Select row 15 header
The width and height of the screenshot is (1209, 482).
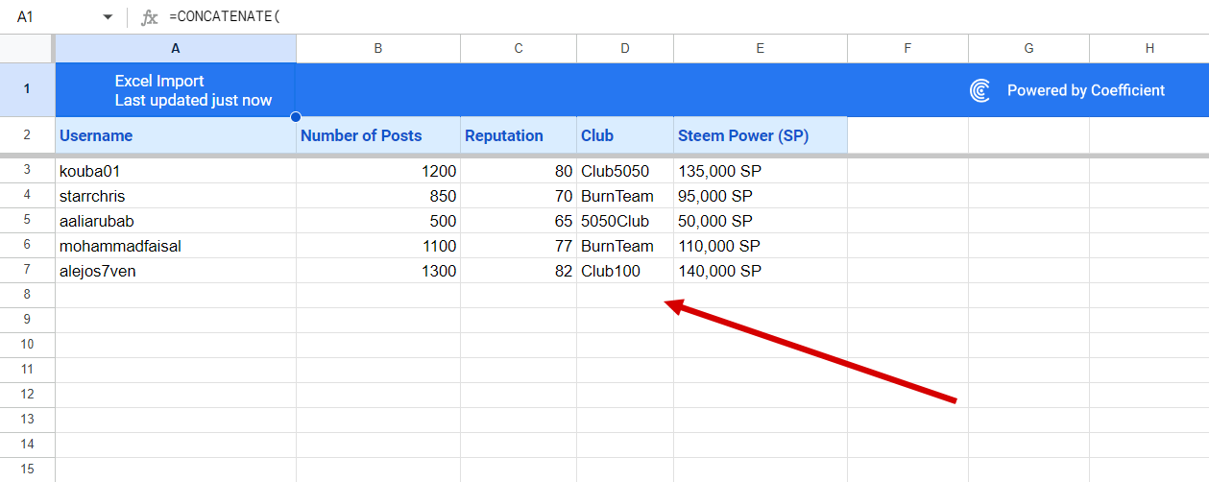click(27, 470)
